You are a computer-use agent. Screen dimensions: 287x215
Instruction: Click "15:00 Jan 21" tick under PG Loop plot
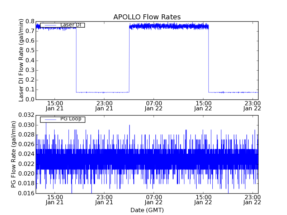(x=55, y=200)
